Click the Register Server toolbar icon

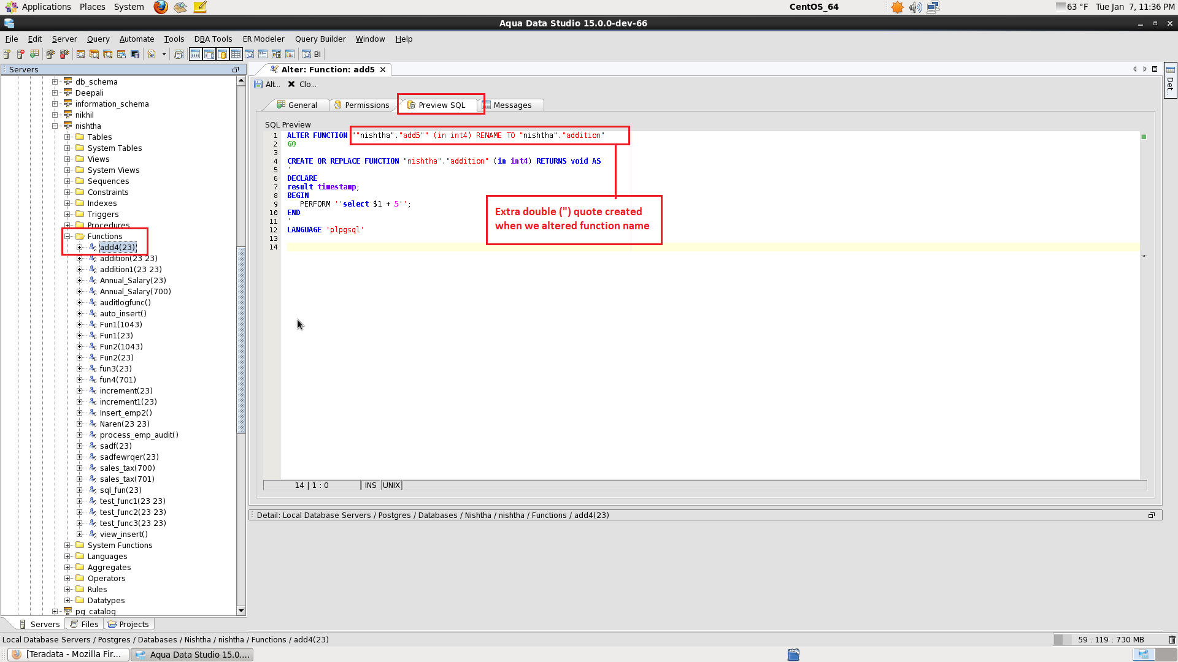pos(7,55)
